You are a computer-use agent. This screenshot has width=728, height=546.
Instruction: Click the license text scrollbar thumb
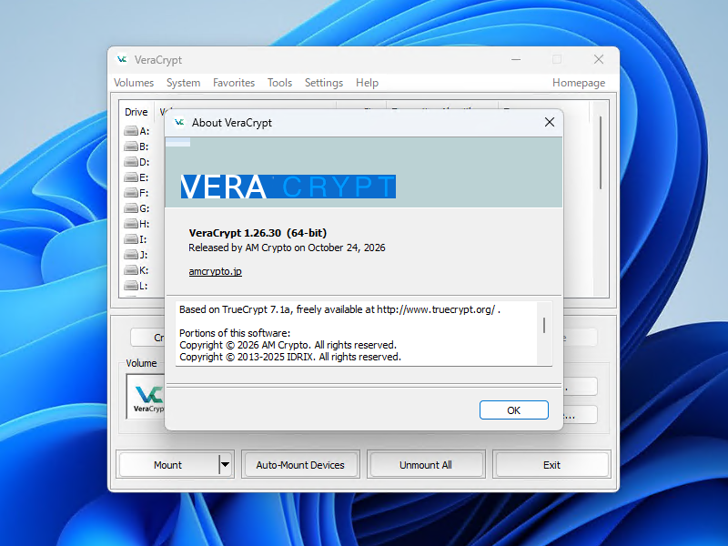click(x=544, y=326)
